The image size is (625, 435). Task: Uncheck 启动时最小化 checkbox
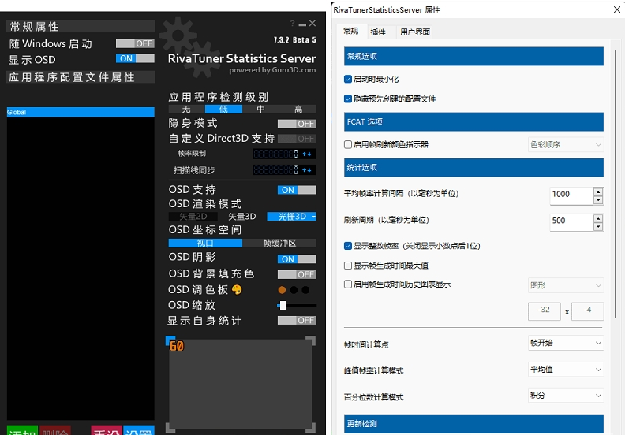(x=348, y=79)
